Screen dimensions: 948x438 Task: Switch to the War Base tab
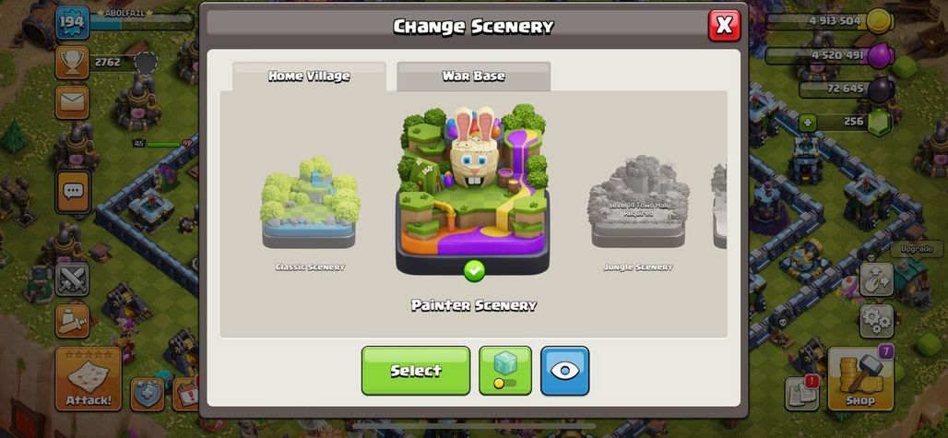(473, 77)
